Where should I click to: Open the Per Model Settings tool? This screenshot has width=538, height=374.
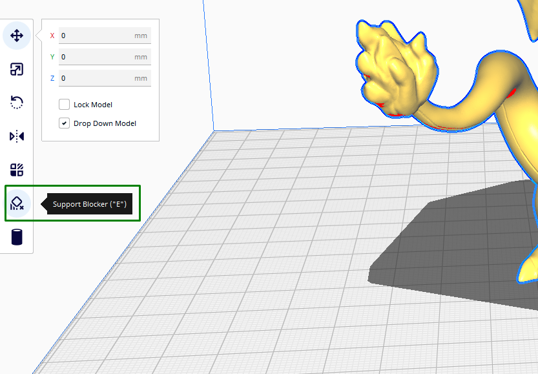[x=17, y=169]
